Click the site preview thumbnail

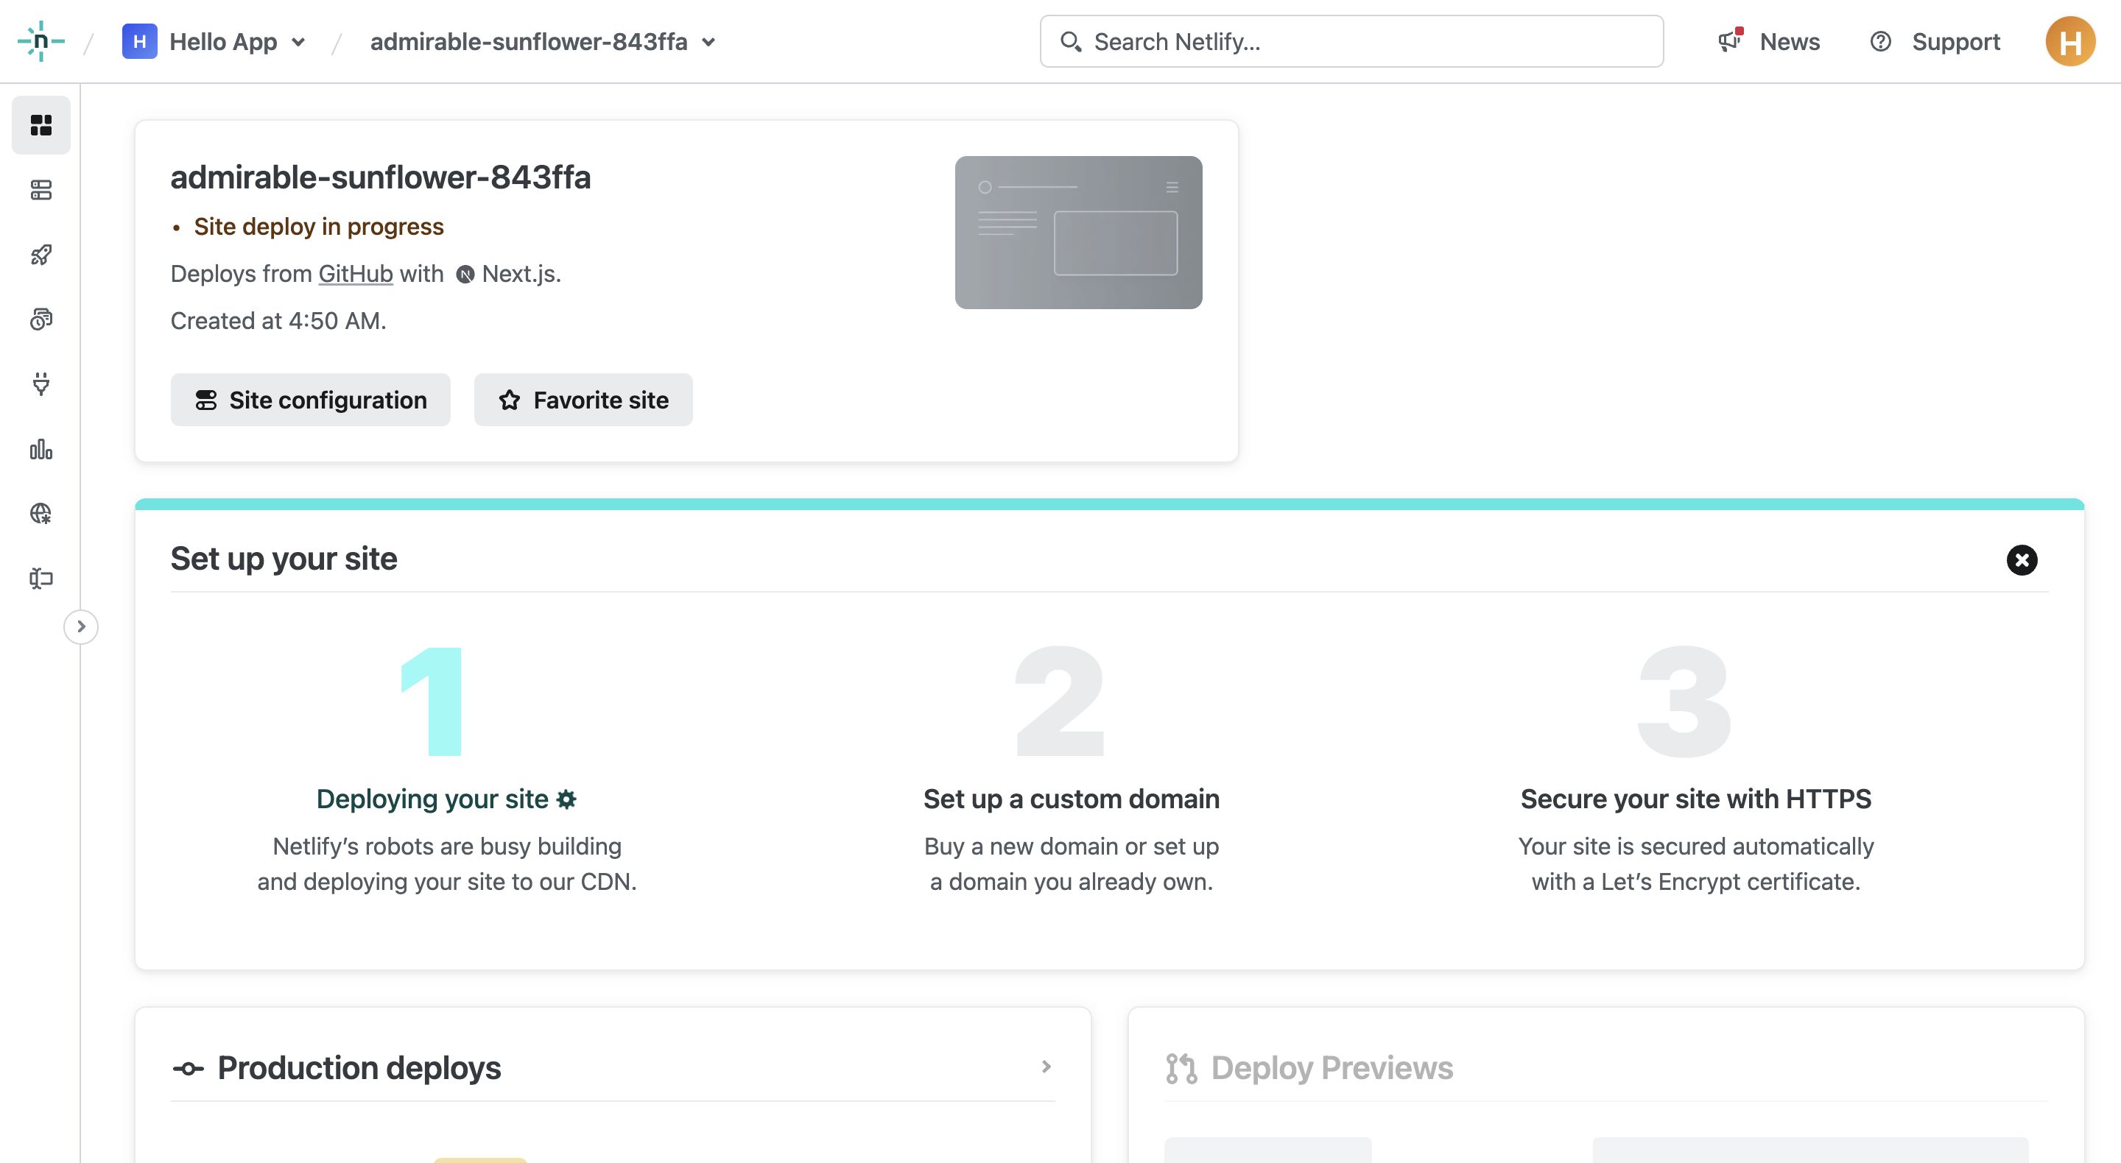1077,232
